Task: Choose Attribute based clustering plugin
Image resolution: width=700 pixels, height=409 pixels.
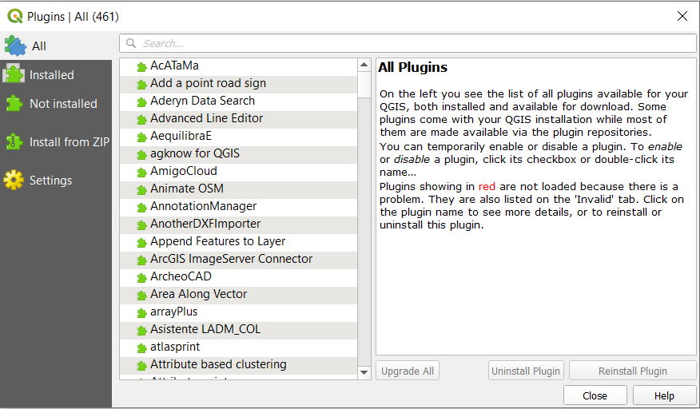Action: coord(218,364)
